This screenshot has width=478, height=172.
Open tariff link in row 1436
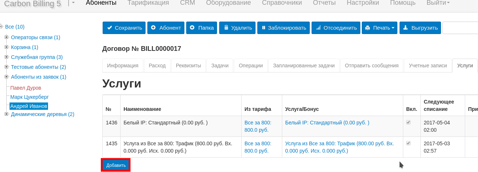pos(258,126)
